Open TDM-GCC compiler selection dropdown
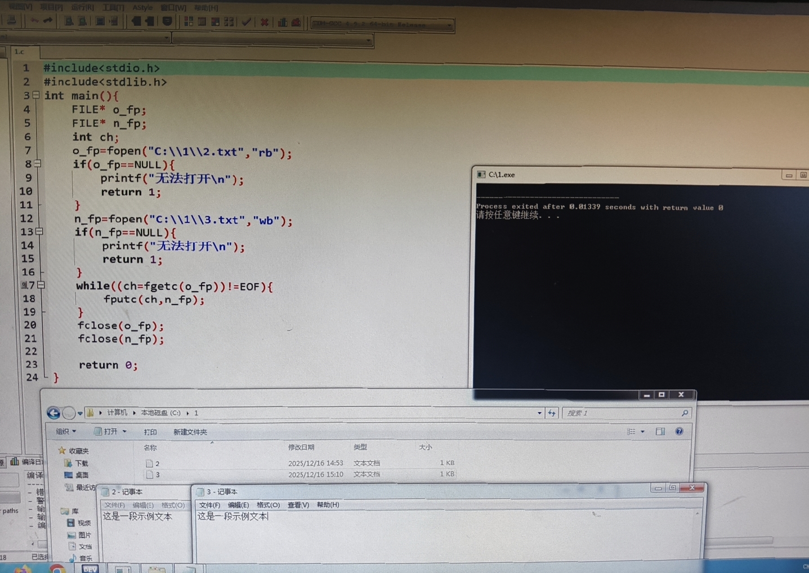The height and width of the screenshot is (573, 809). 449,25
